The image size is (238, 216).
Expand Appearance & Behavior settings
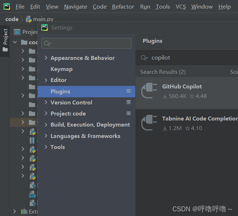pyautogui.click(x=46, y=58)
